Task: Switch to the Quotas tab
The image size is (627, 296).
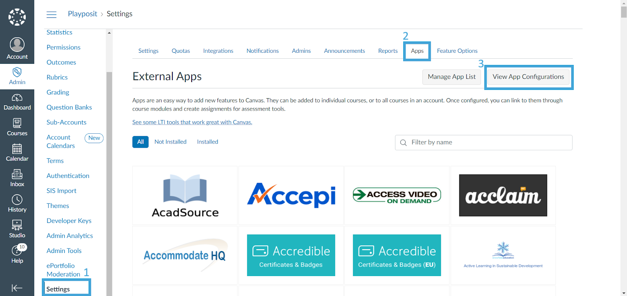Action: pyautogui.click(x=181, y=51)
